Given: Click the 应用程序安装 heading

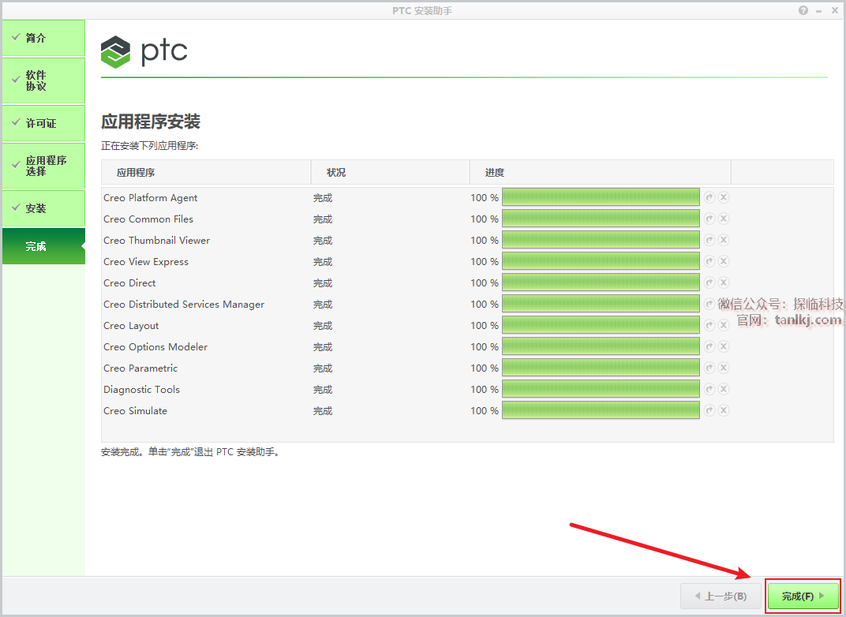Looking at the screenshot, I should (x=151, y=122).
